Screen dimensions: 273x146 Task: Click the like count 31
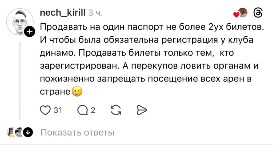[x=58, y=110]
